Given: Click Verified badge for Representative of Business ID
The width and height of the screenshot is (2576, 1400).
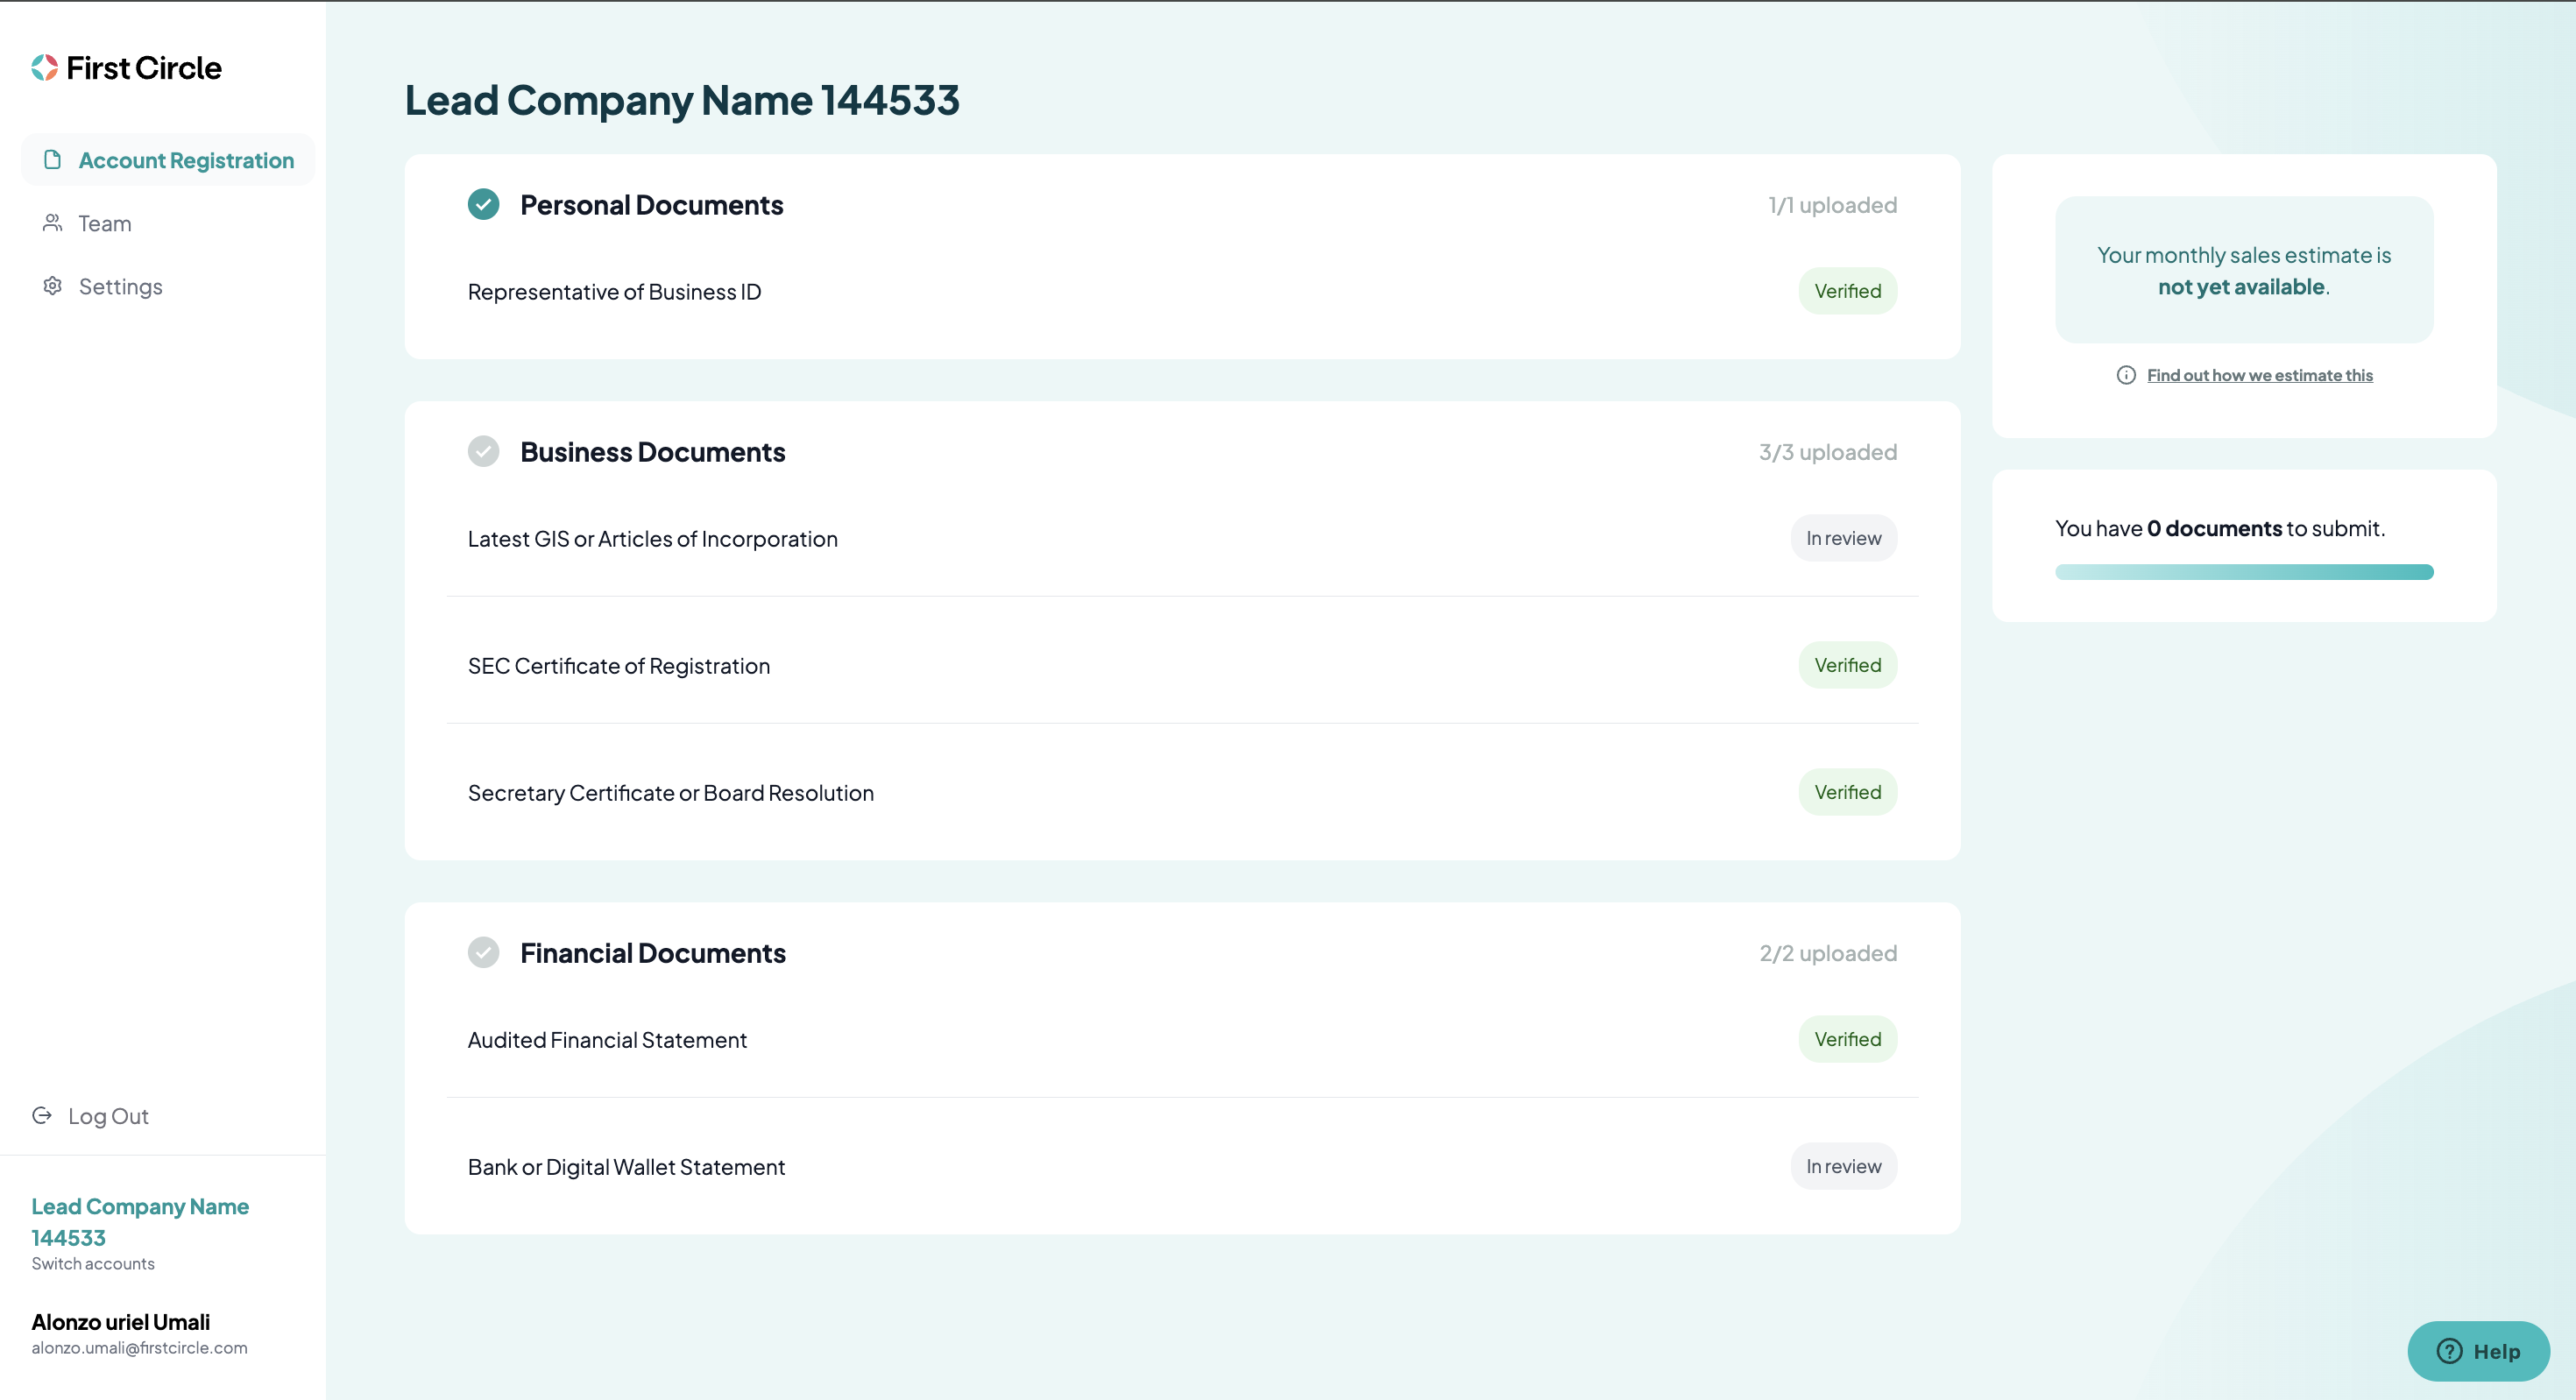Looking at the screenshot, I should click(1848, 291).
